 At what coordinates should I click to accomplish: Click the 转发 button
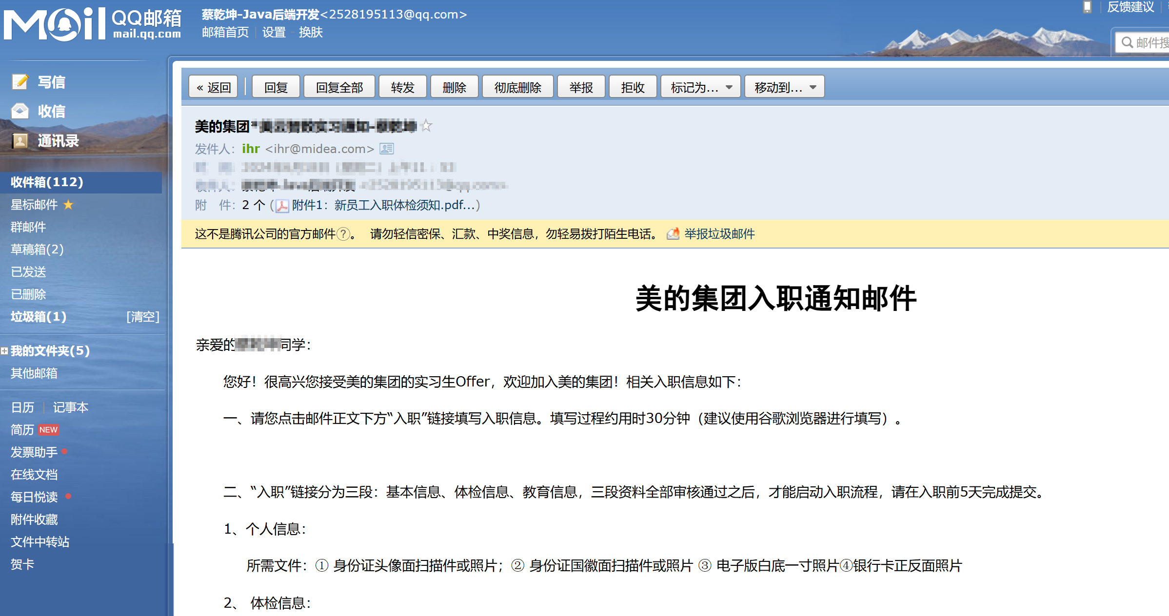point(403,87)
